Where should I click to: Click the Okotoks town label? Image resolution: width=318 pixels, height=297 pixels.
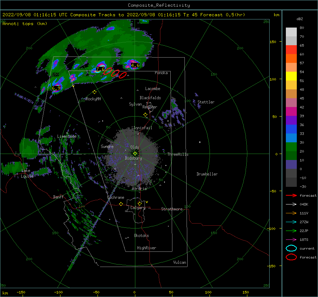[x=141, y=236]
